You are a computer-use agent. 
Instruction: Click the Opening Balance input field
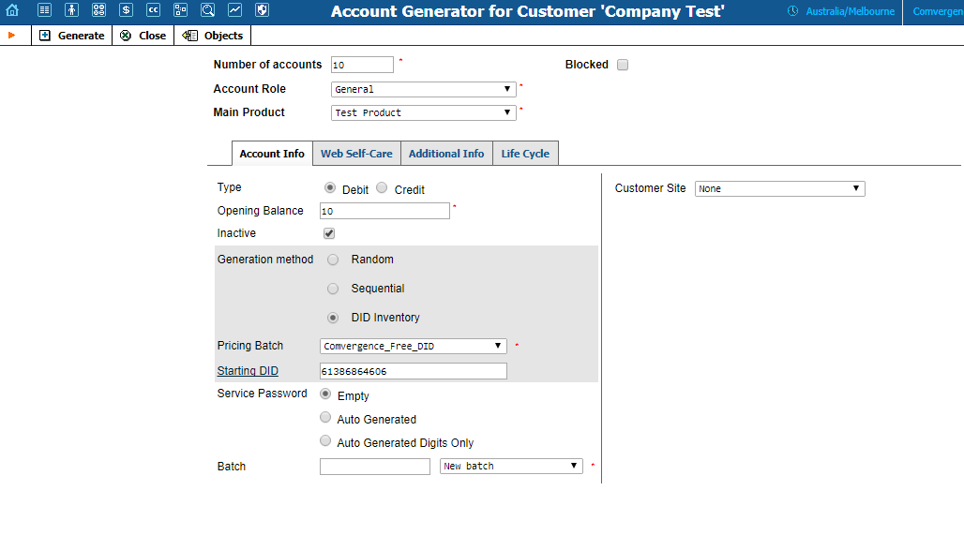coord(384,212)
